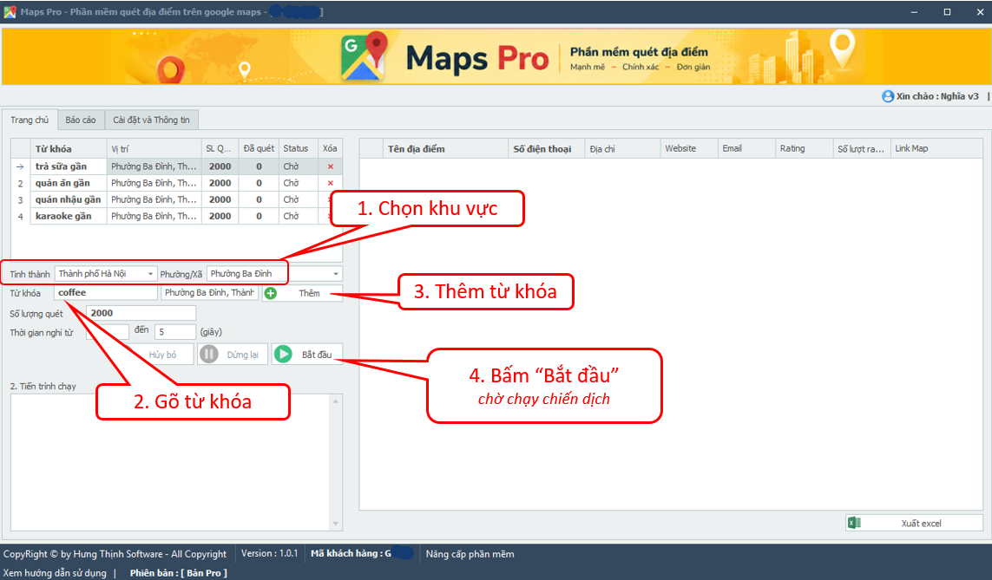Click the row 2 number in keyword table
992x580 pixels.
[x=20, y=183]
